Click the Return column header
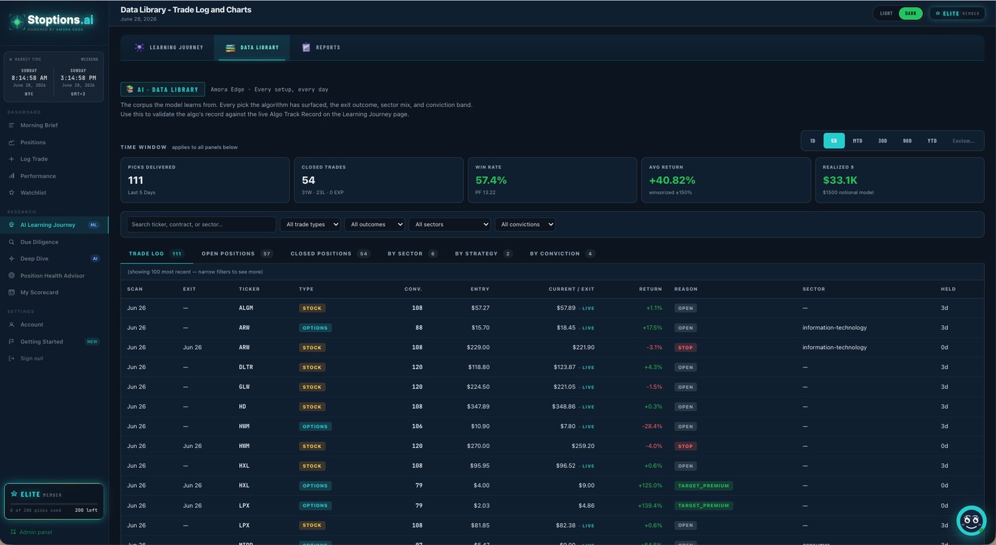 click(650, 289)
